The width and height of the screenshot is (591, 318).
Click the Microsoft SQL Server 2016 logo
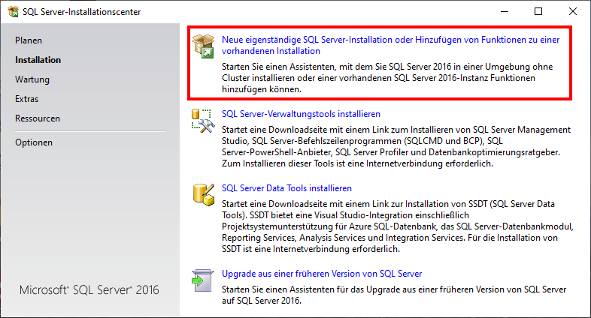click(89, 290)
